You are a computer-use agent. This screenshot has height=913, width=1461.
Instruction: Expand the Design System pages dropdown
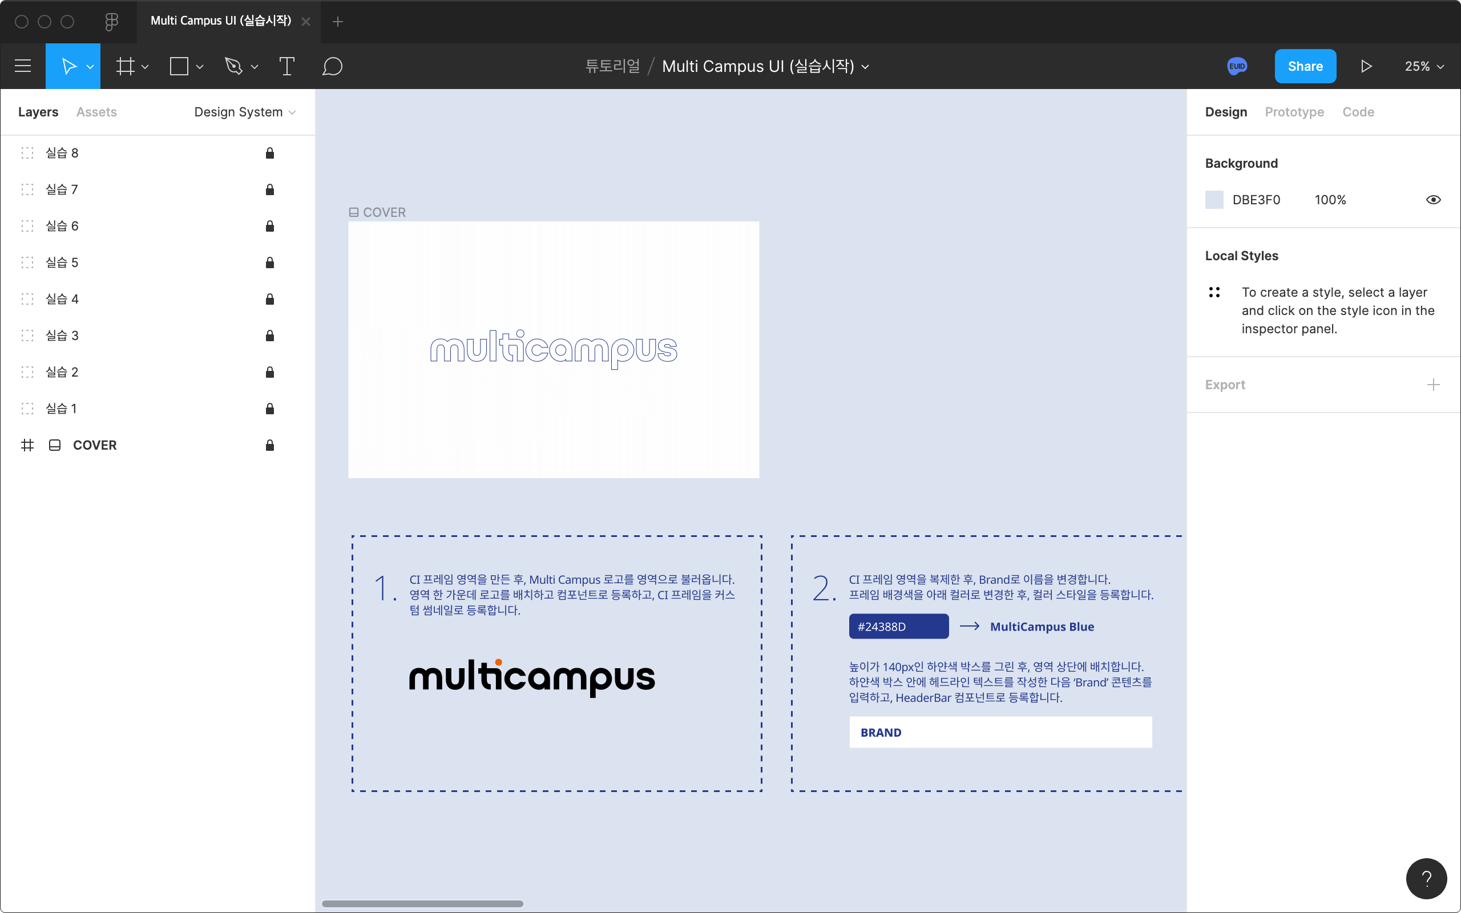point(244,112)
